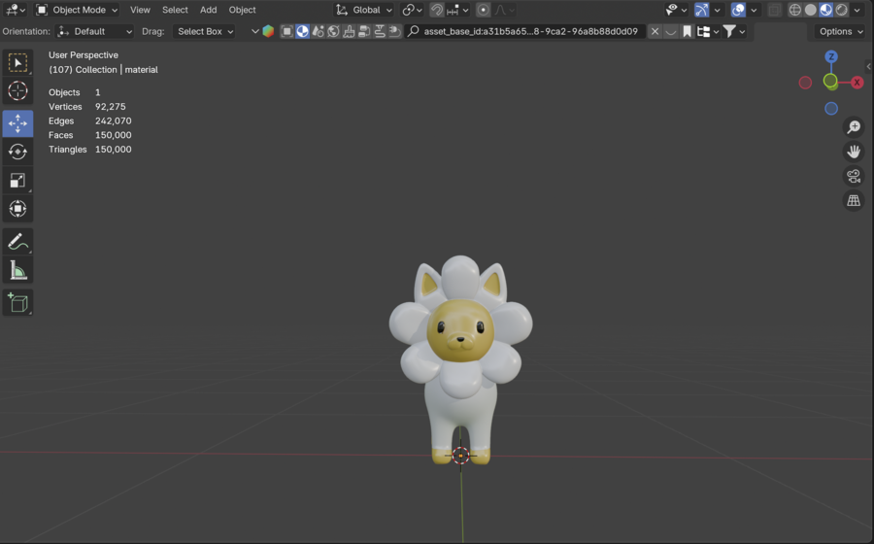Open the Select Box drag dropdown
This screenshot has height=544, width=874.
click(205, 31)
